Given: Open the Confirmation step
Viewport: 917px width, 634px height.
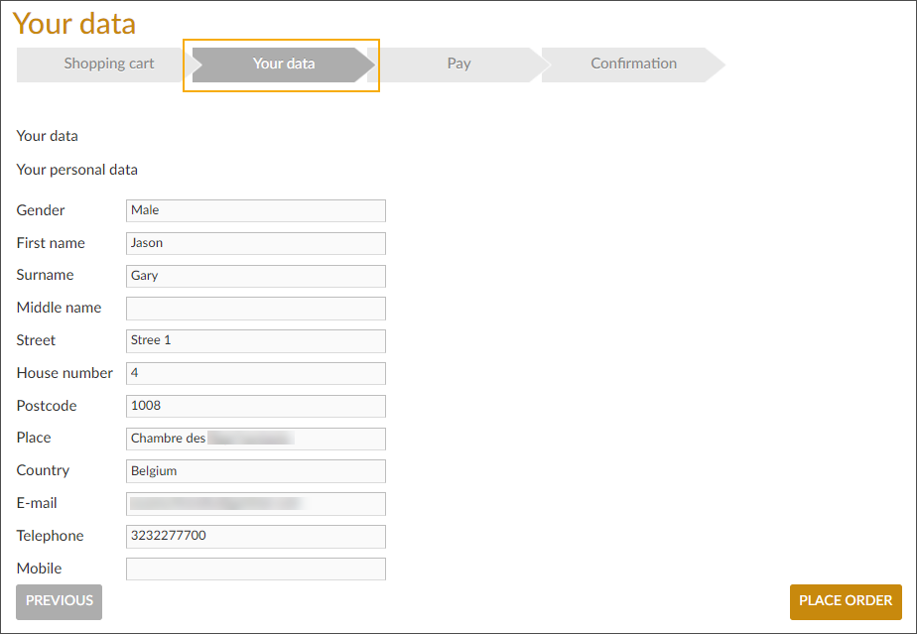Looking at the screenshot, I should coord(633,63).
